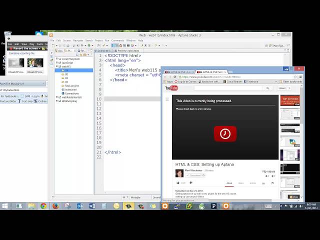The height and width of the screenshot is (240, 320).
Task: Switch to the Preview index.html editor tab
Action: point(127,50)
